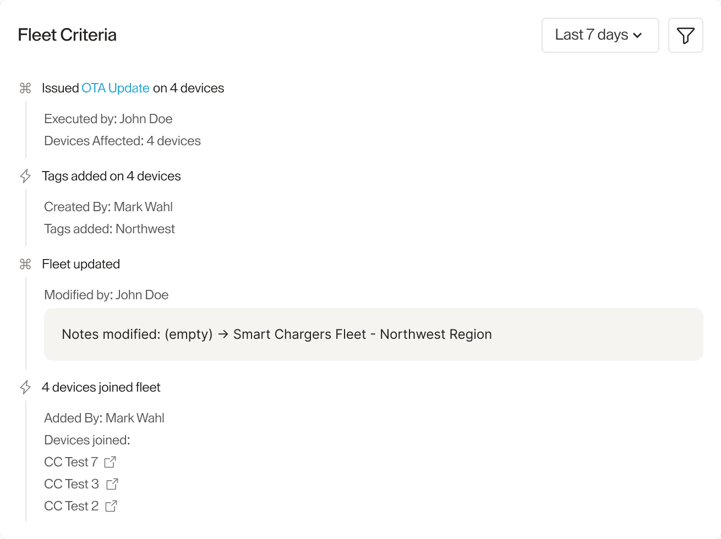Click the lightning icon beside Tags added
The height and width of the screenshot is (539, 721).
click(25, 176)
